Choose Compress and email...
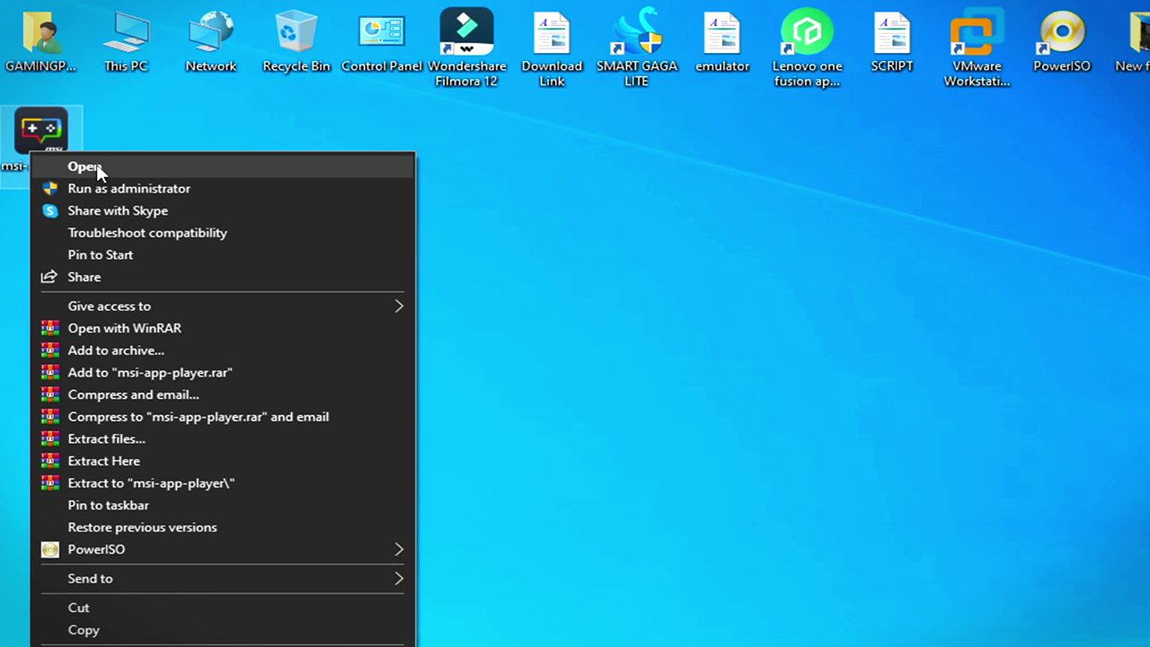 point(223,394)
